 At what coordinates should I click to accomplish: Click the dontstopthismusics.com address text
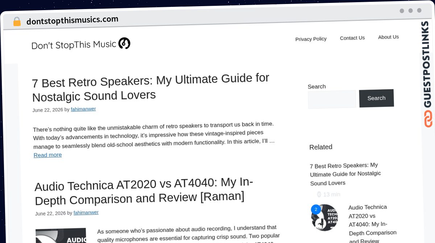pyautogui.click(x=72, y=20)
